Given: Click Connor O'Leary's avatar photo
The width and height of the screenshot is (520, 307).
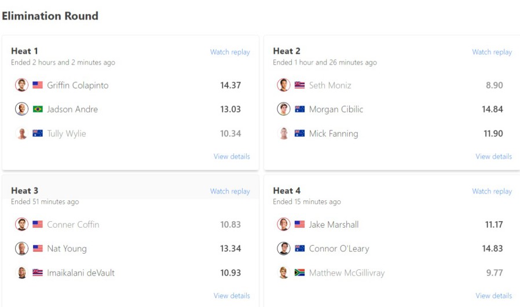Looking at the screenshot, I should click(284, 248).
